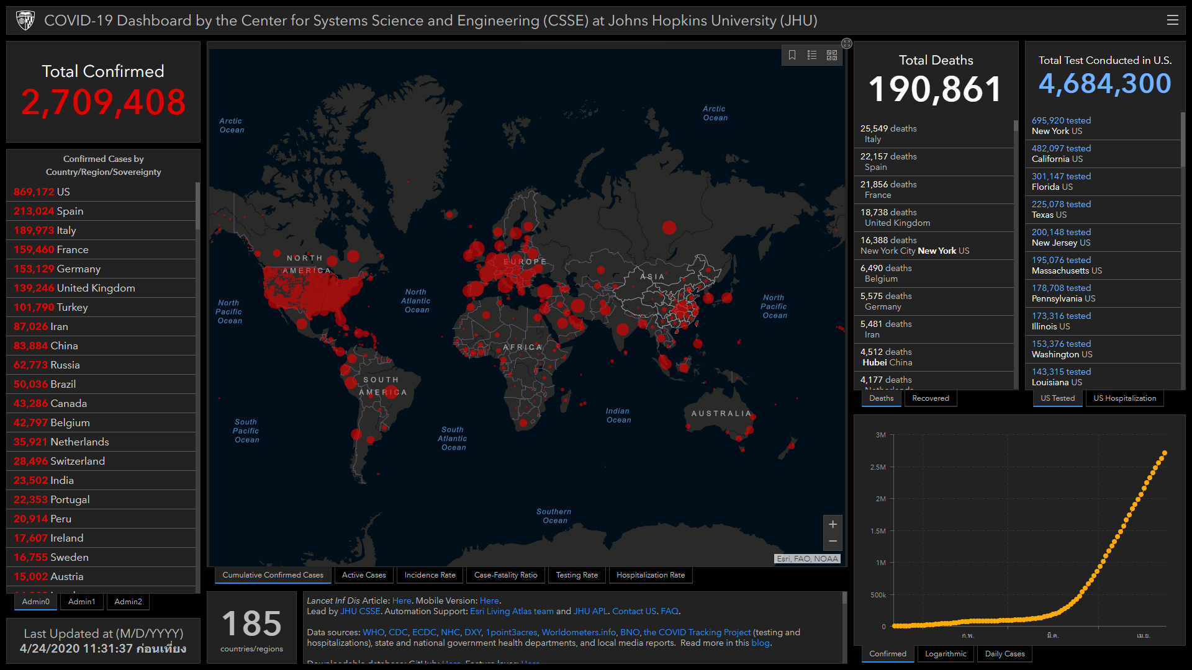Select 25,549 deaths Italy entry
Image resolution: width=1192 pixels, height=670 pixels.
934,134
